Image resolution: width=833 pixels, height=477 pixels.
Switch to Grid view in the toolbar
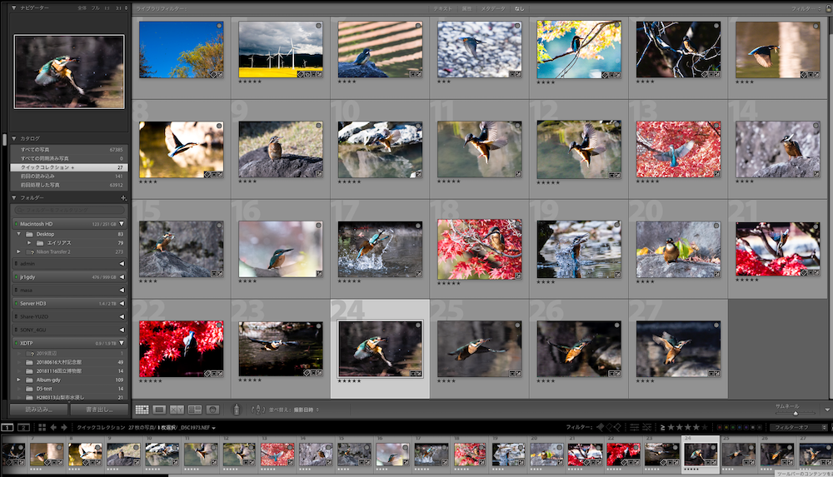(x=142, y=410)
